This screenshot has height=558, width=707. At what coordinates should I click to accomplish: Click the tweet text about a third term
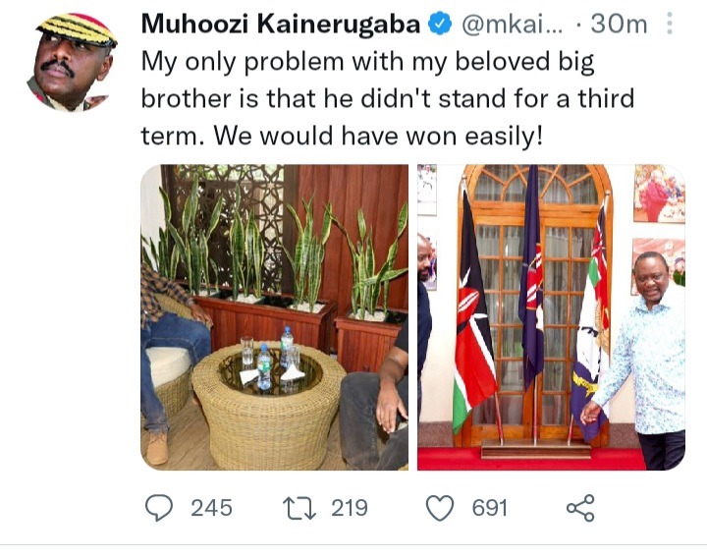click(x=388, y=99)
